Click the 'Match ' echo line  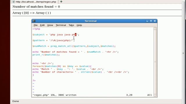pyautogui.click(x=68, y=69)
